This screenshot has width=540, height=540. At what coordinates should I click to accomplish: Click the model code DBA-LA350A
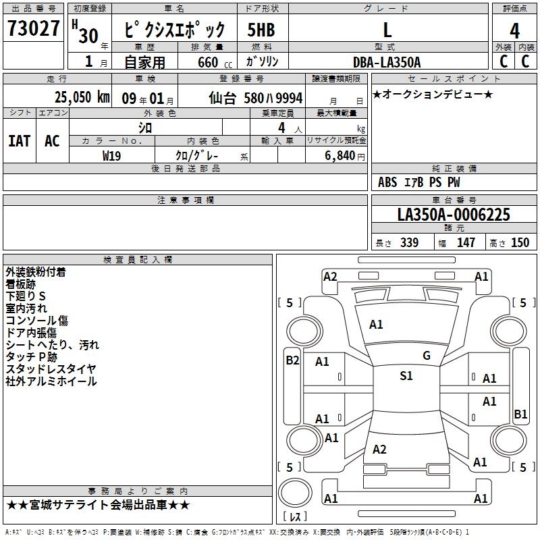[x=387, y=62]
